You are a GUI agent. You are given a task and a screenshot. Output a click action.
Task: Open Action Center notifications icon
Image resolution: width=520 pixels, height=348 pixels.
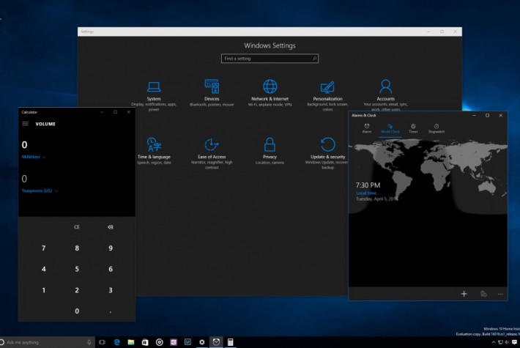(x=514, y=342)
